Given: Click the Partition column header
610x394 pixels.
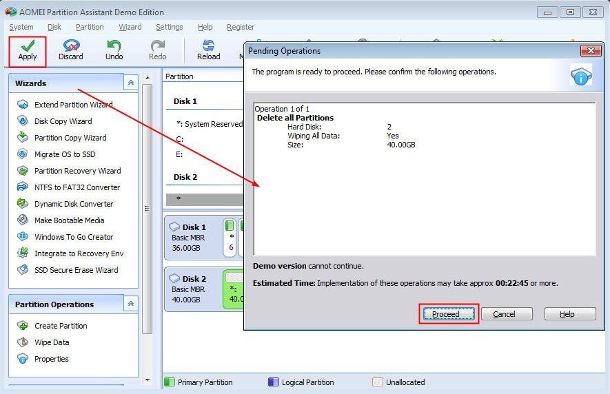Looking at the screenshot, I should tap(179, 76).
